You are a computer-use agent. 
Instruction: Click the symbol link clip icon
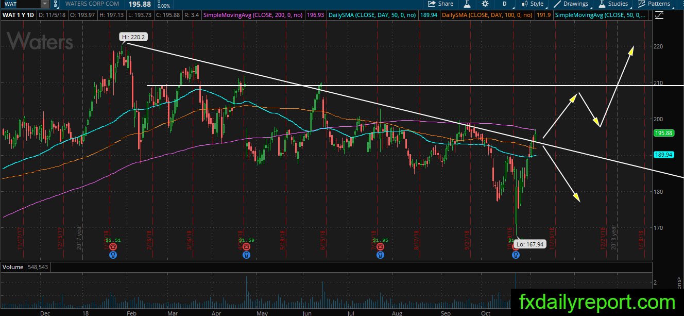(x=56, y=4)
